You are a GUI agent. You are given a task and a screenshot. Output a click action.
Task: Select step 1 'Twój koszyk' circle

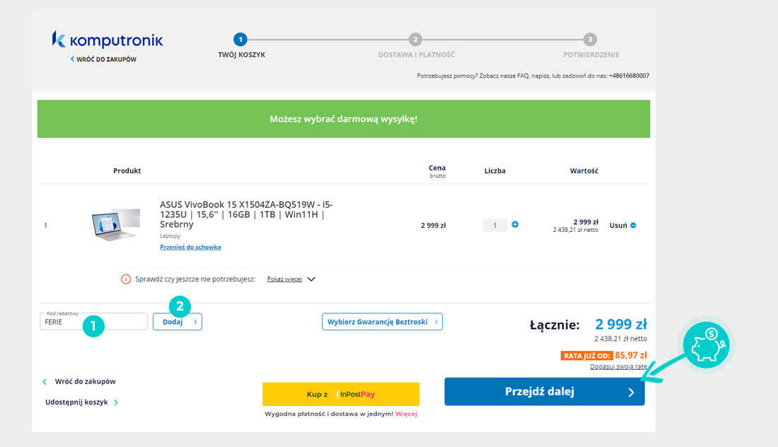pyautogui.click(x=240, y=39)
